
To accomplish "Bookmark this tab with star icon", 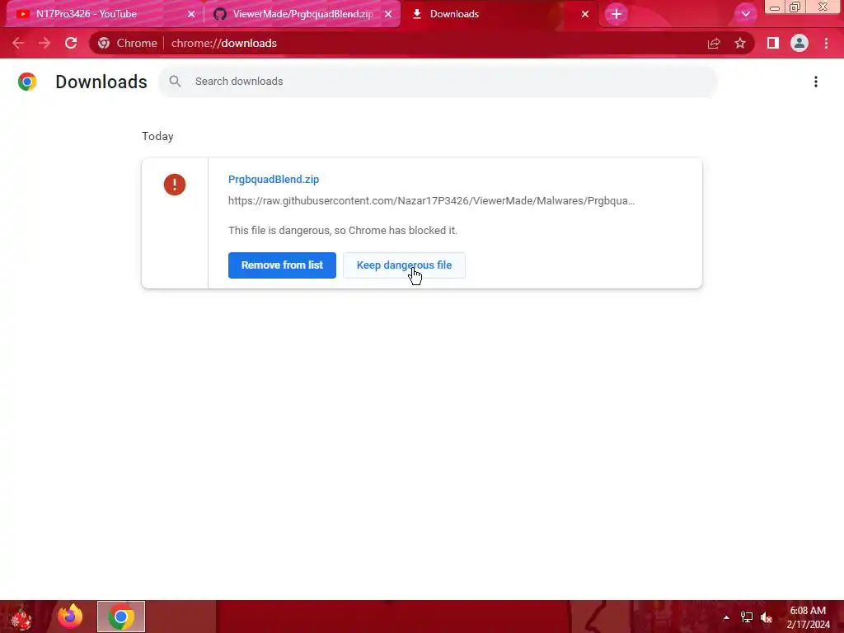I will pos(740,43).
